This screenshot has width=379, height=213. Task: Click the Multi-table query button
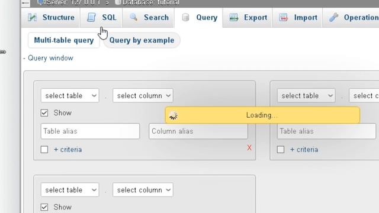click(64, 40)
